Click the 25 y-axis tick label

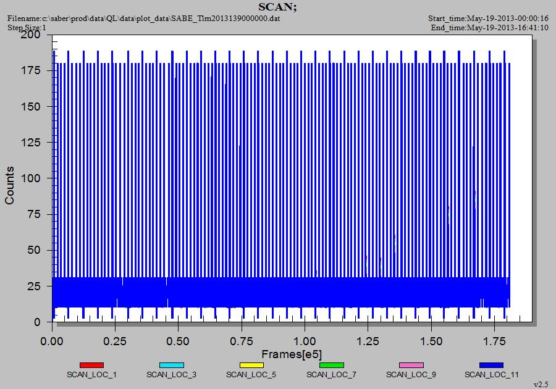[35, 286]
